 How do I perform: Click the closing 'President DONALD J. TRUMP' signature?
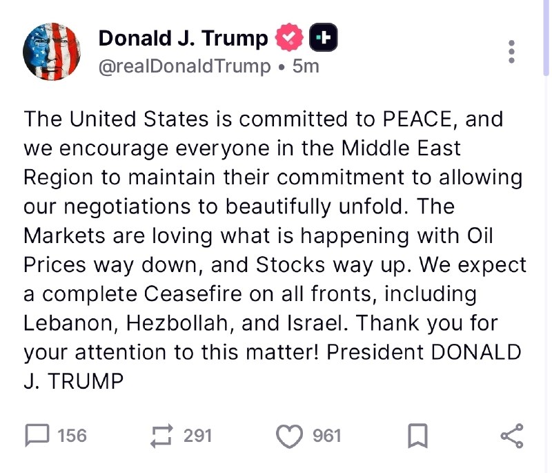(x=424, y=352)
